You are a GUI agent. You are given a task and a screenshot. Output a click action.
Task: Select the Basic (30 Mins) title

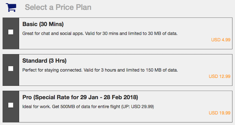click(43, 24)
